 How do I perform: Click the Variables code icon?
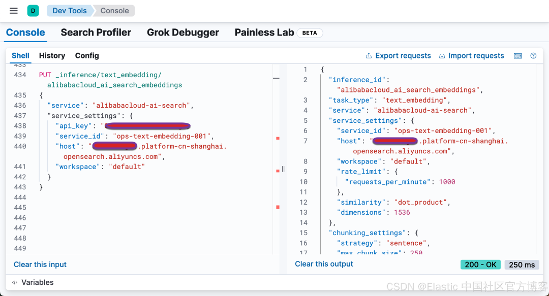coord(15,282)
